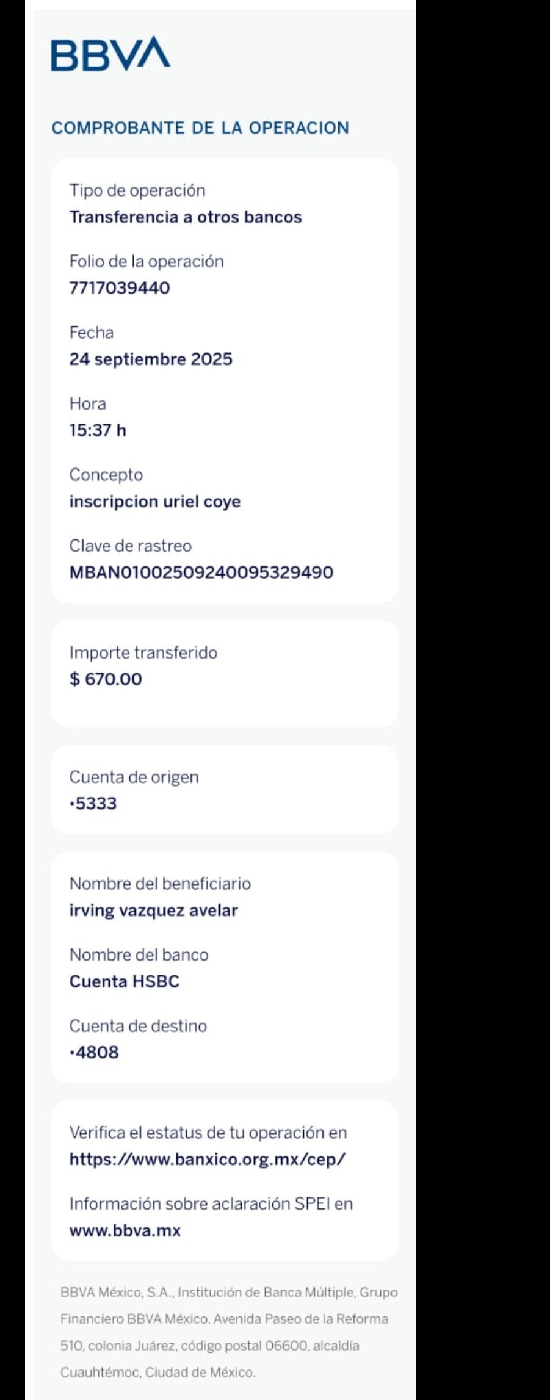Image resolution: width=550 pixels, height=1400 pixels.
Task: Click the Transferencia a otros bancos text
Action: point(186,217)
